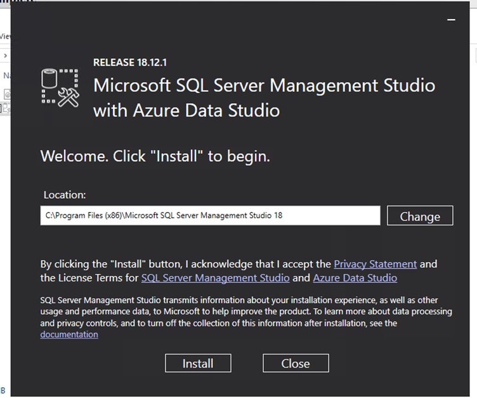
Task: Follow the documentation link
Action: pyautogui.click(x=69, y=334)
